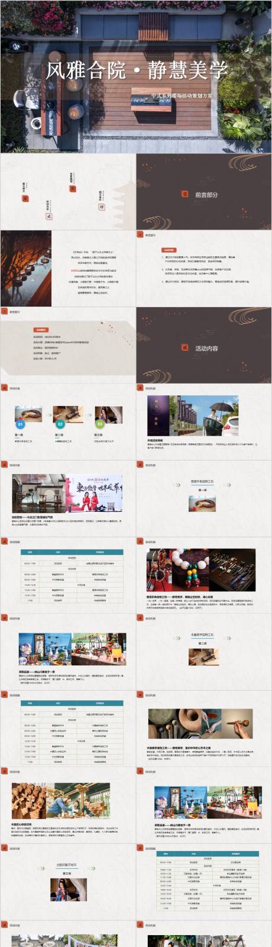
Task: Click the orange 活动目的 label tag
Action: [x=169, y=250]
